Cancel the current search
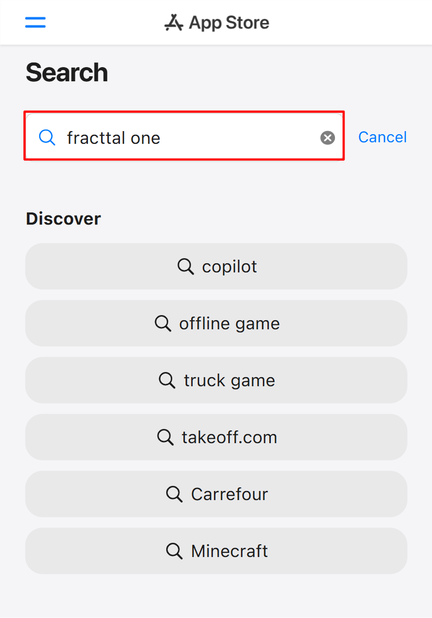 click(x=382, y=137)
